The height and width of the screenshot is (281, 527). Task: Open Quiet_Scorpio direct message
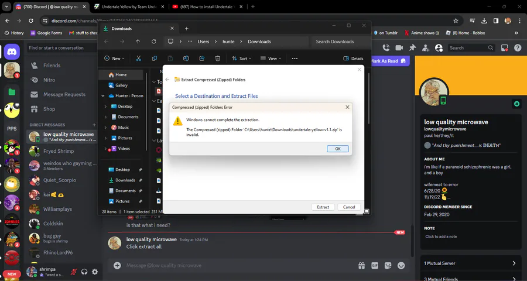coord(61,180)
